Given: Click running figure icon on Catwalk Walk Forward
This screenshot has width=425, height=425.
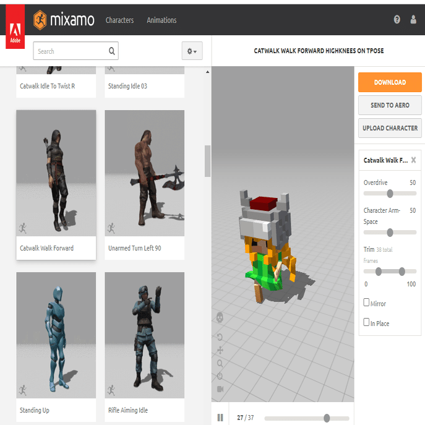Looking at the screenshot, I should point(23,228).
